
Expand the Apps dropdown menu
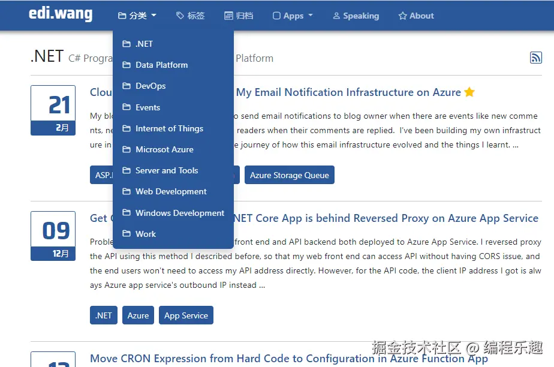[293, 16]
